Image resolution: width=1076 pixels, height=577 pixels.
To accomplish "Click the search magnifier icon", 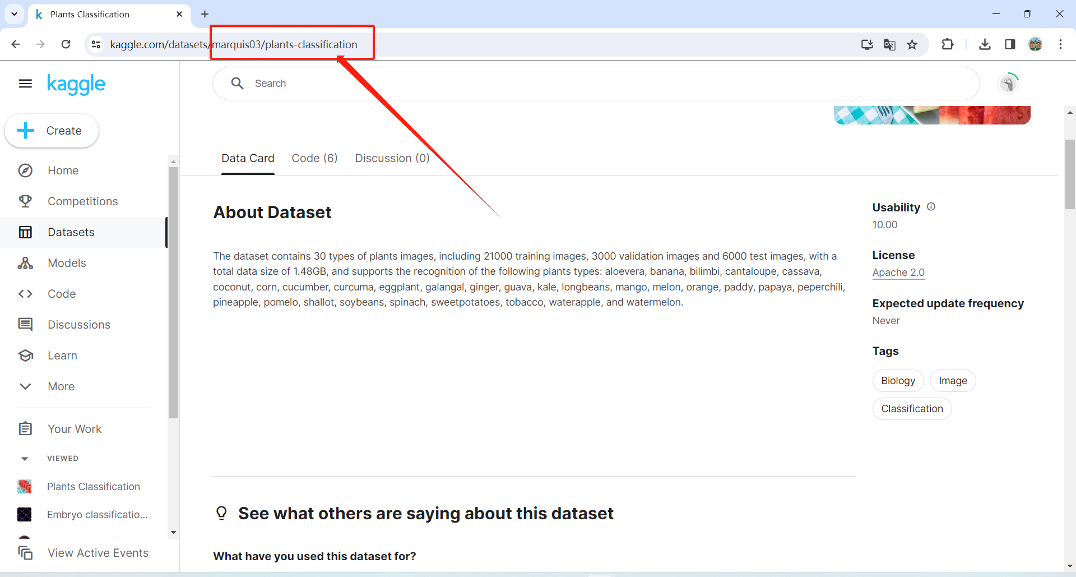I will (238, 84).
